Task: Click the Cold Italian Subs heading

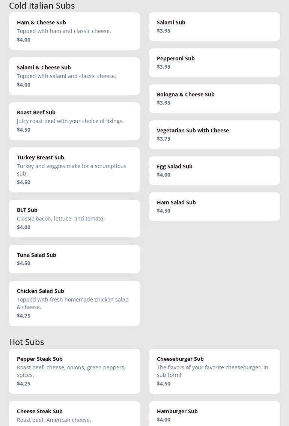Action: click(x=42, y=6)
